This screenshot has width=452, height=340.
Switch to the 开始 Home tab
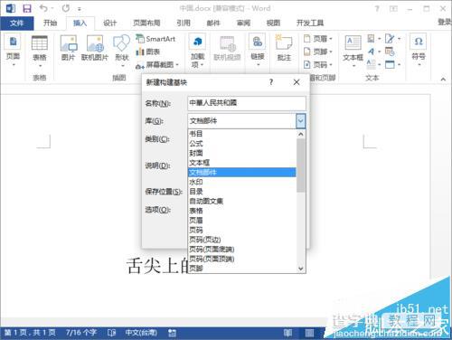click(50, 24)
